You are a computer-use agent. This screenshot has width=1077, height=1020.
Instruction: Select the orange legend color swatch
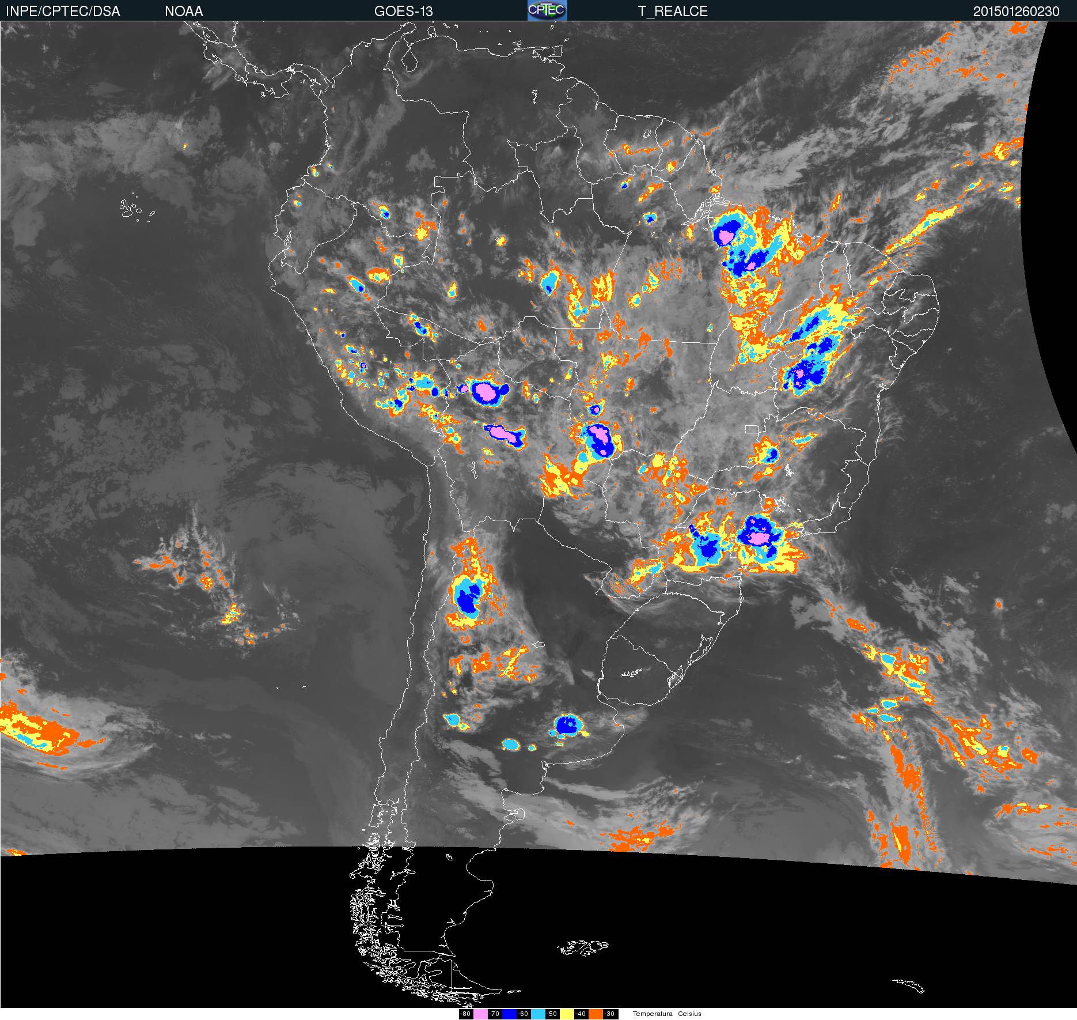(x=596, y=1014)
